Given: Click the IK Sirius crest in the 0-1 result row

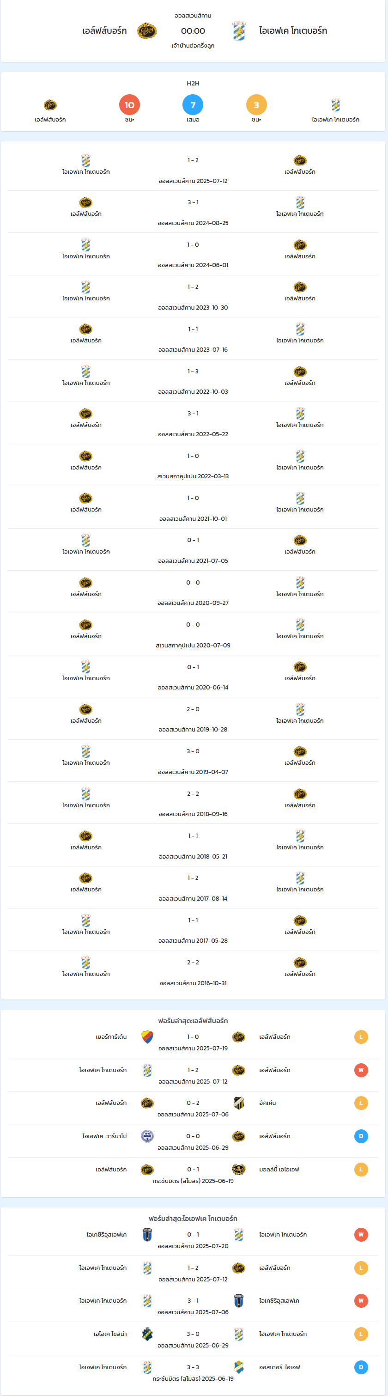Looking at the screenshot, I should [x=147, y=1235].
